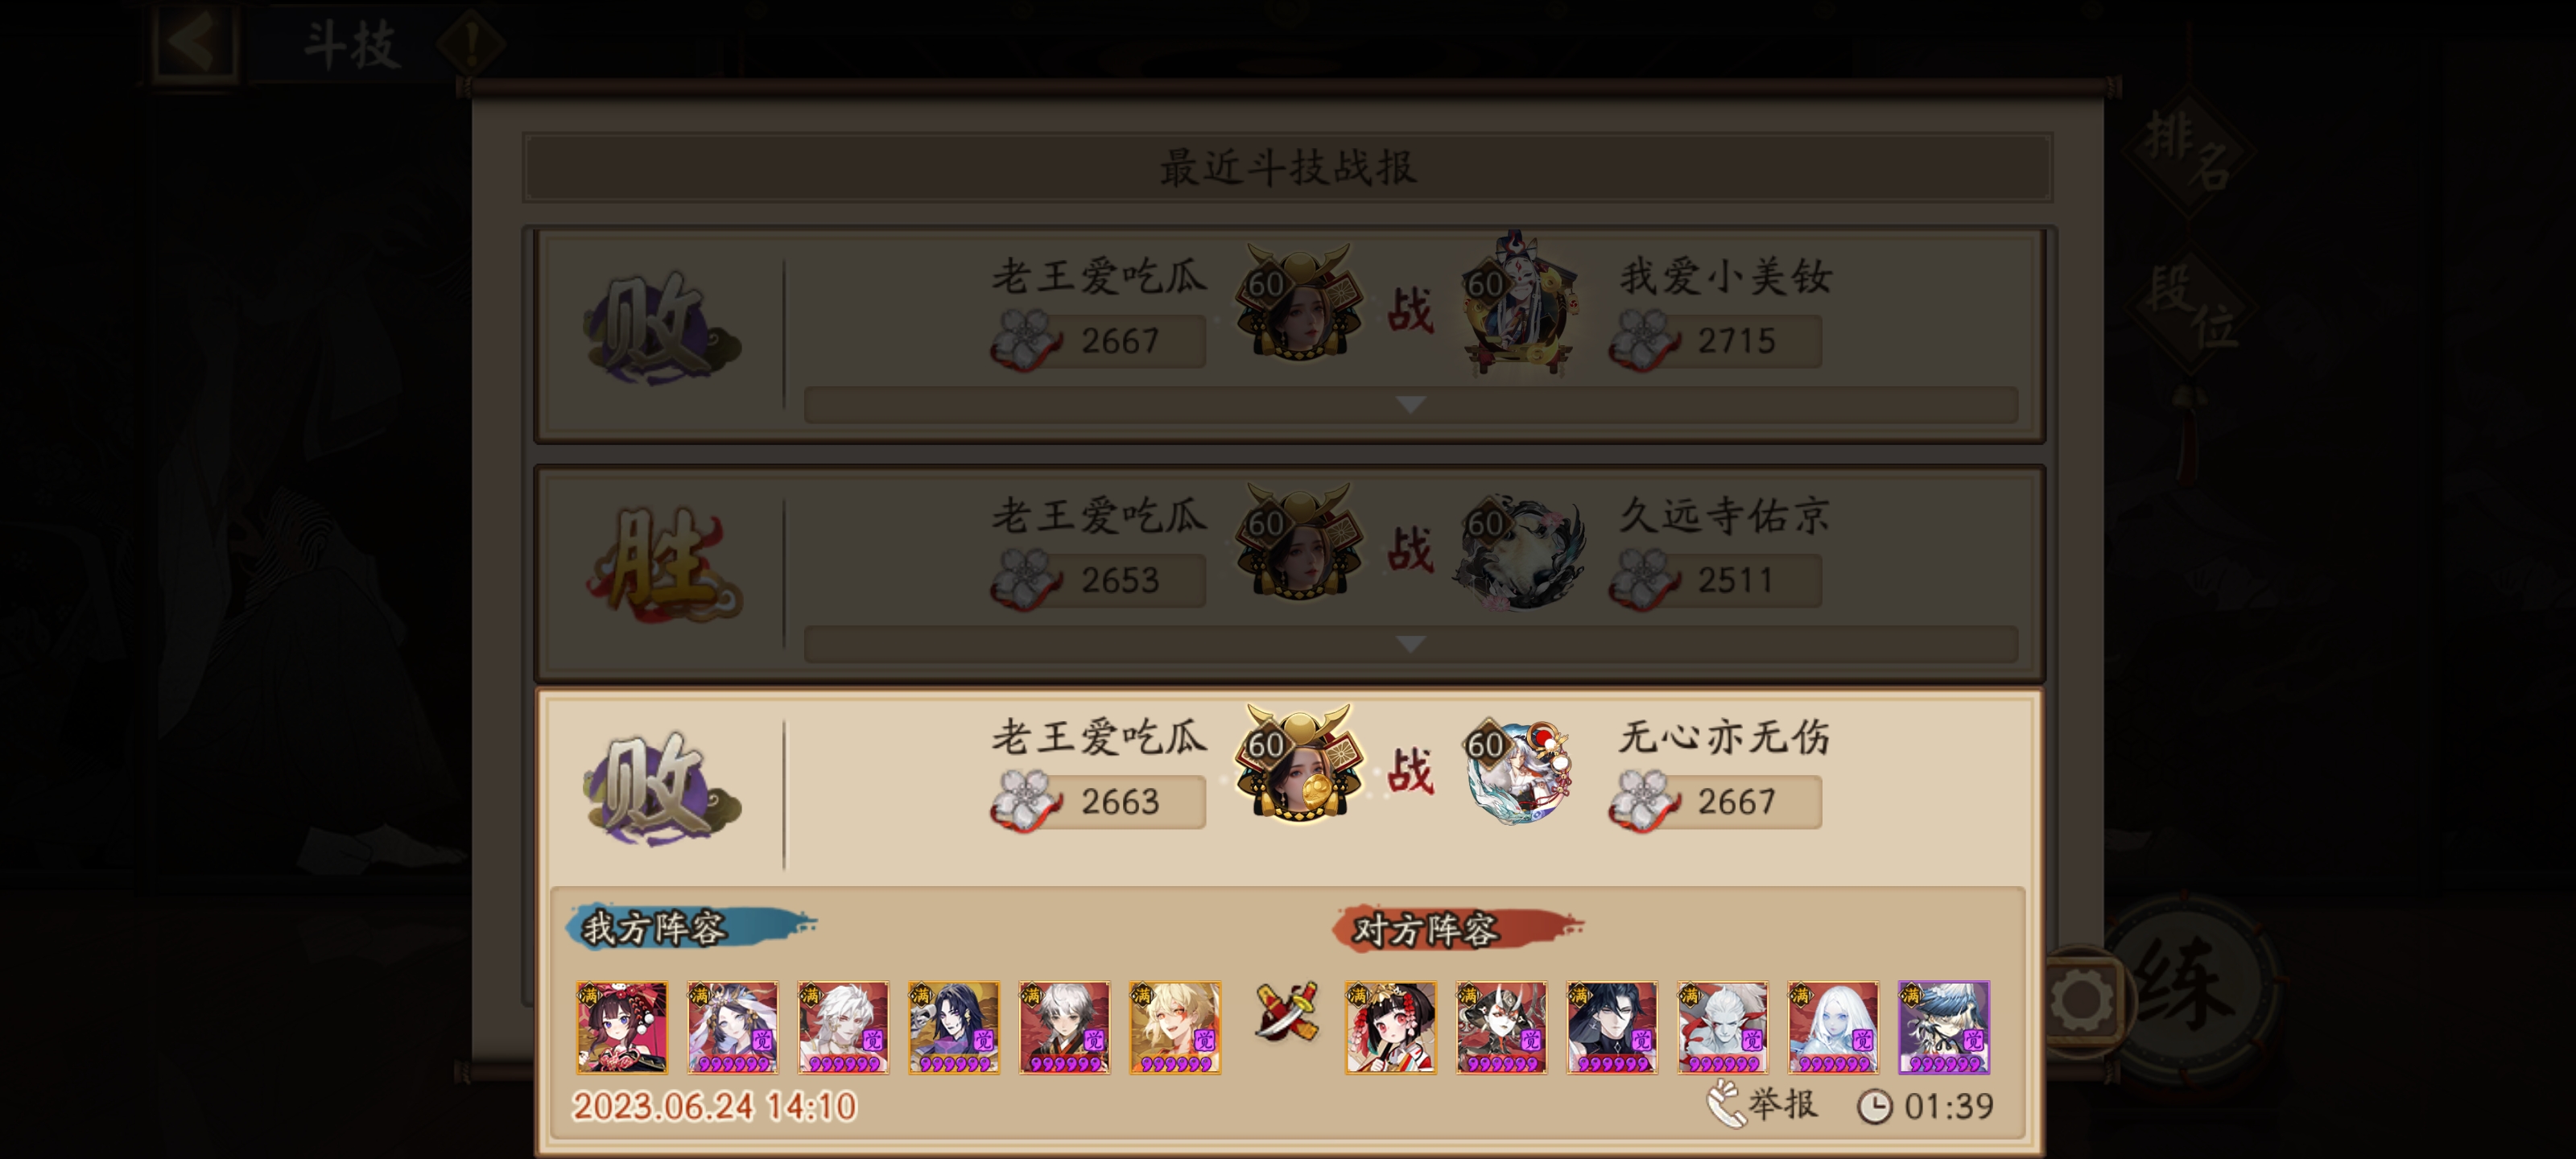Image resolution: width=2576 pixels, height=1159 pixels.
Task: Select blonde shikigami in 我方阵容 lineup
Action: [1175, 1027]
